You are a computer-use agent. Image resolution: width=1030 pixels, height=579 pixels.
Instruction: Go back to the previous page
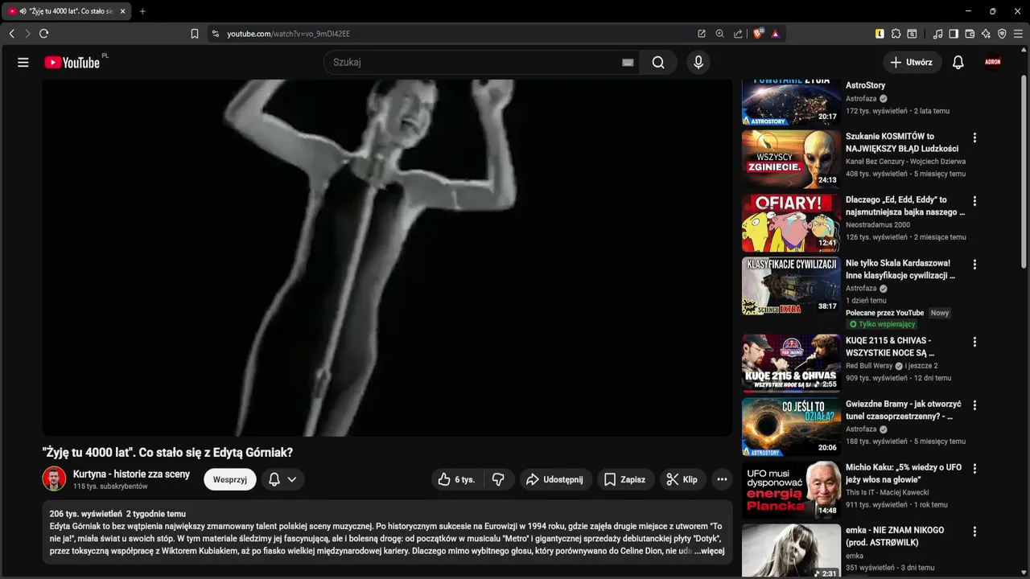11,34
